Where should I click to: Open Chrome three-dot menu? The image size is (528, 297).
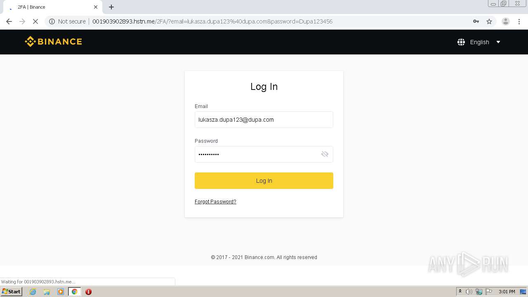point(519,21)
